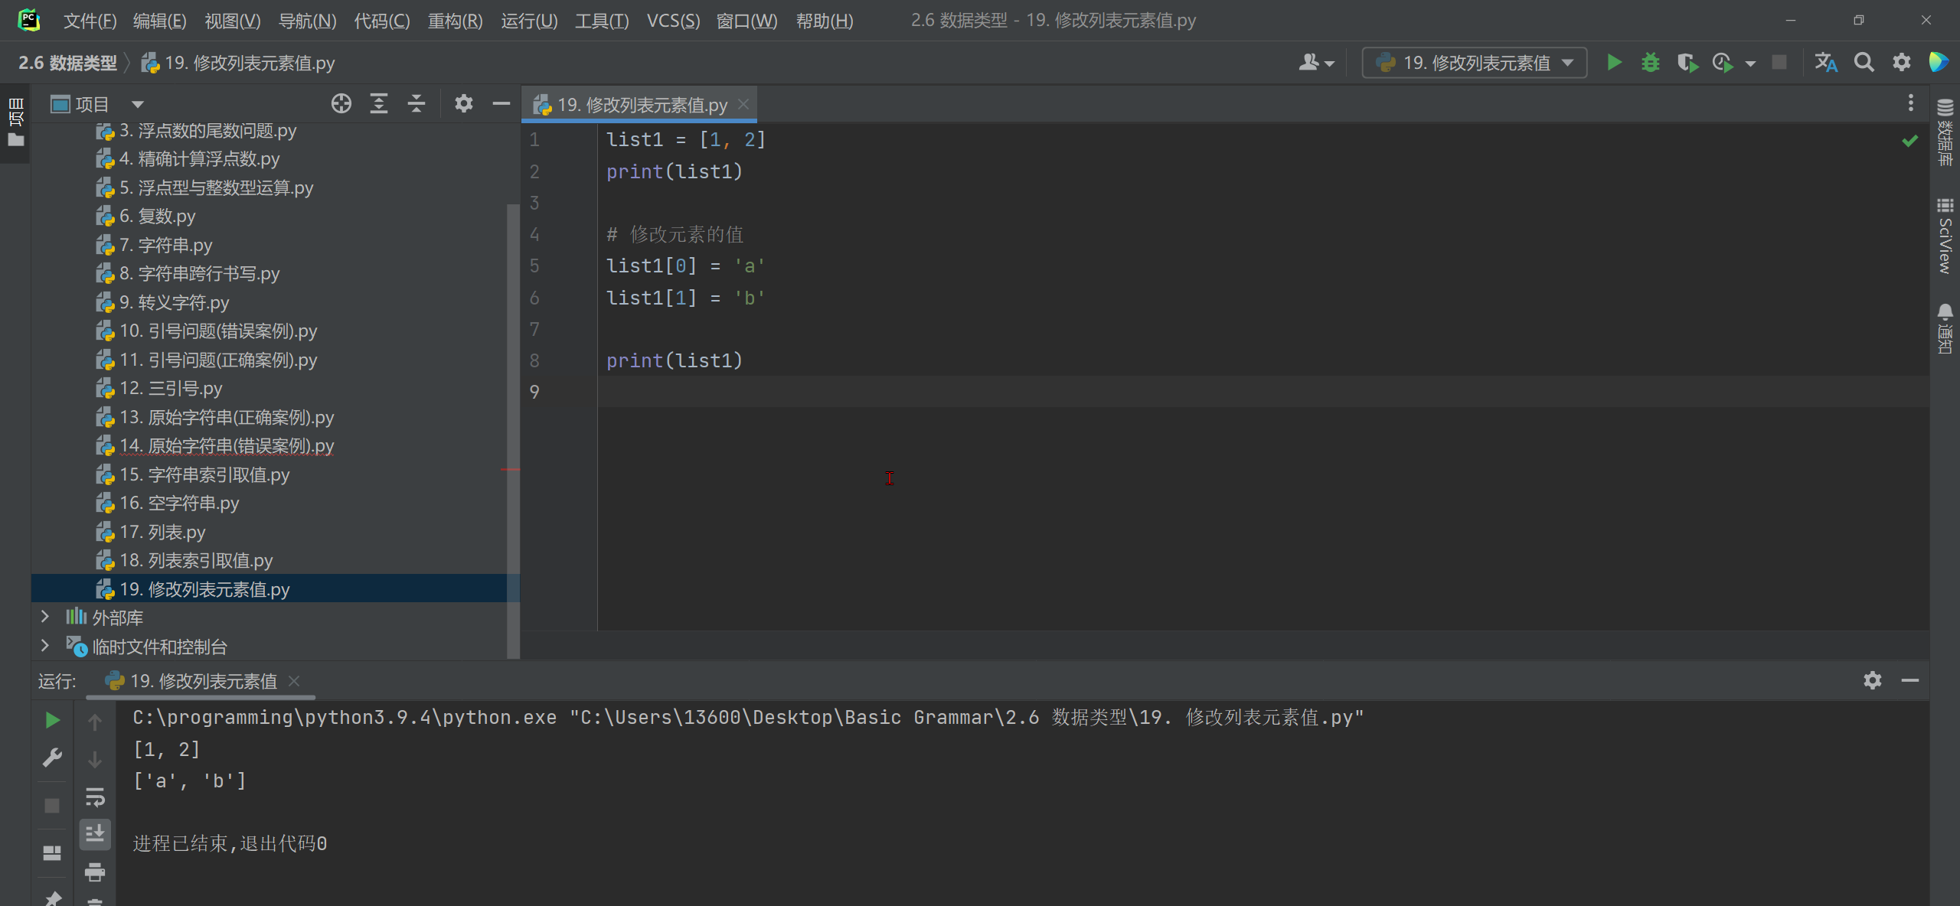Click down arrow in run console
Image resolution: width=1960 pixels, height=906 pixels.
95,759
